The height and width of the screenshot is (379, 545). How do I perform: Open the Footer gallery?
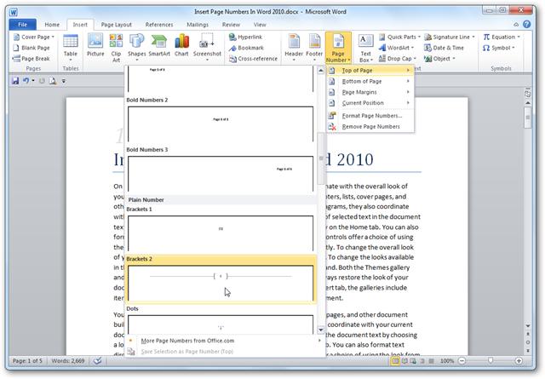tap(314, 48)
